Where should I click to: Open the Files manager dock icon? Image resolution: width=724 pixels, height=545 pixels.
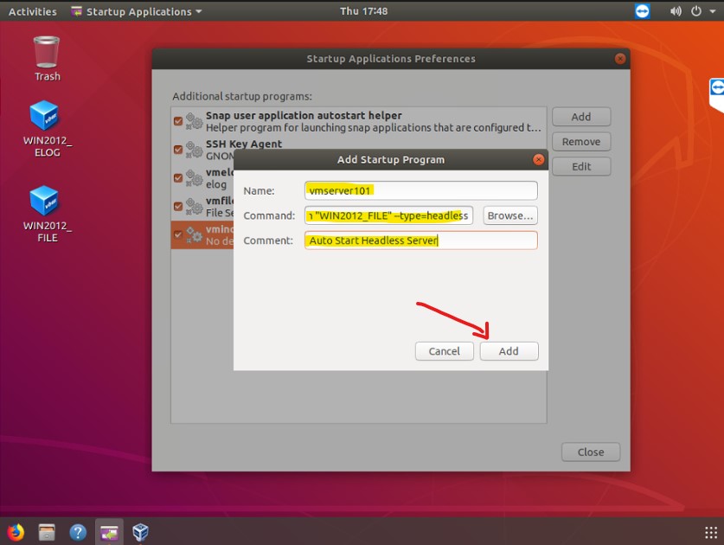tap(47, 531)
